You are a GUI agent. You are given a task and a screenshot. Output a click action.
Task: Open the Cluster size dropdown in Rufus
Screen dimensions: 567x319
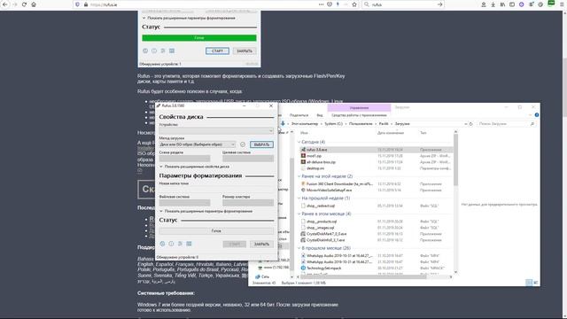click(x=248, y=203)
